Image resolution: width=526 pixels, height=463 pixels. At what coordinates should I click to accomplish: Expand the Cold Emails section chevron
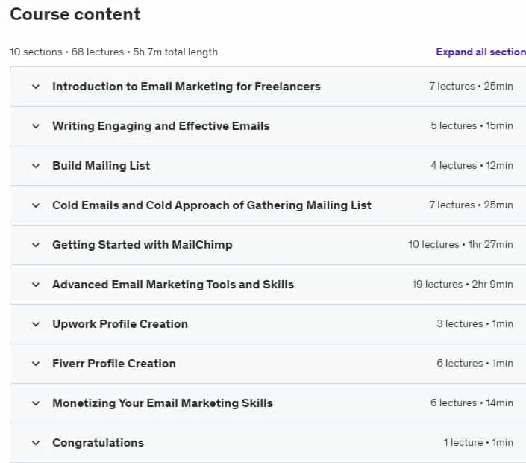pos(36,205)
